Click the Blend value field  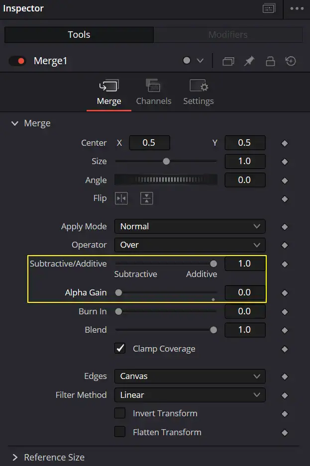(x=245, y=330)
